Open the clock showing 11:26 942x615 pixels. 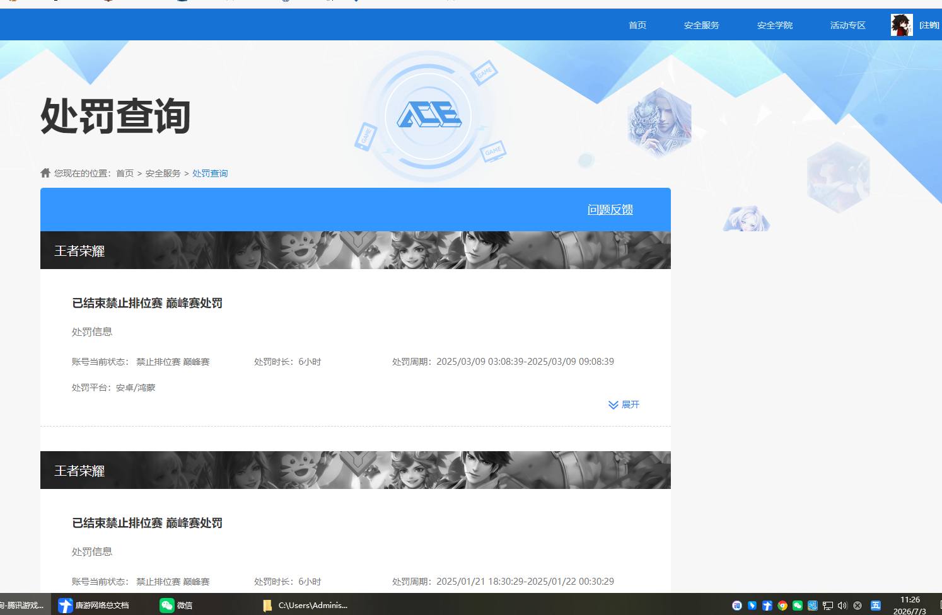pos(910,606)
